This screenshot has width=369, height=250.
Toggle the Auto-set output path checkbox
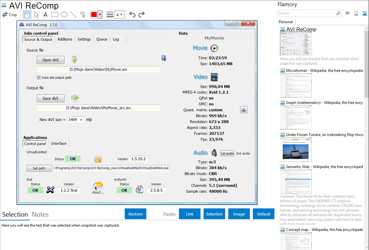(39, 77)
